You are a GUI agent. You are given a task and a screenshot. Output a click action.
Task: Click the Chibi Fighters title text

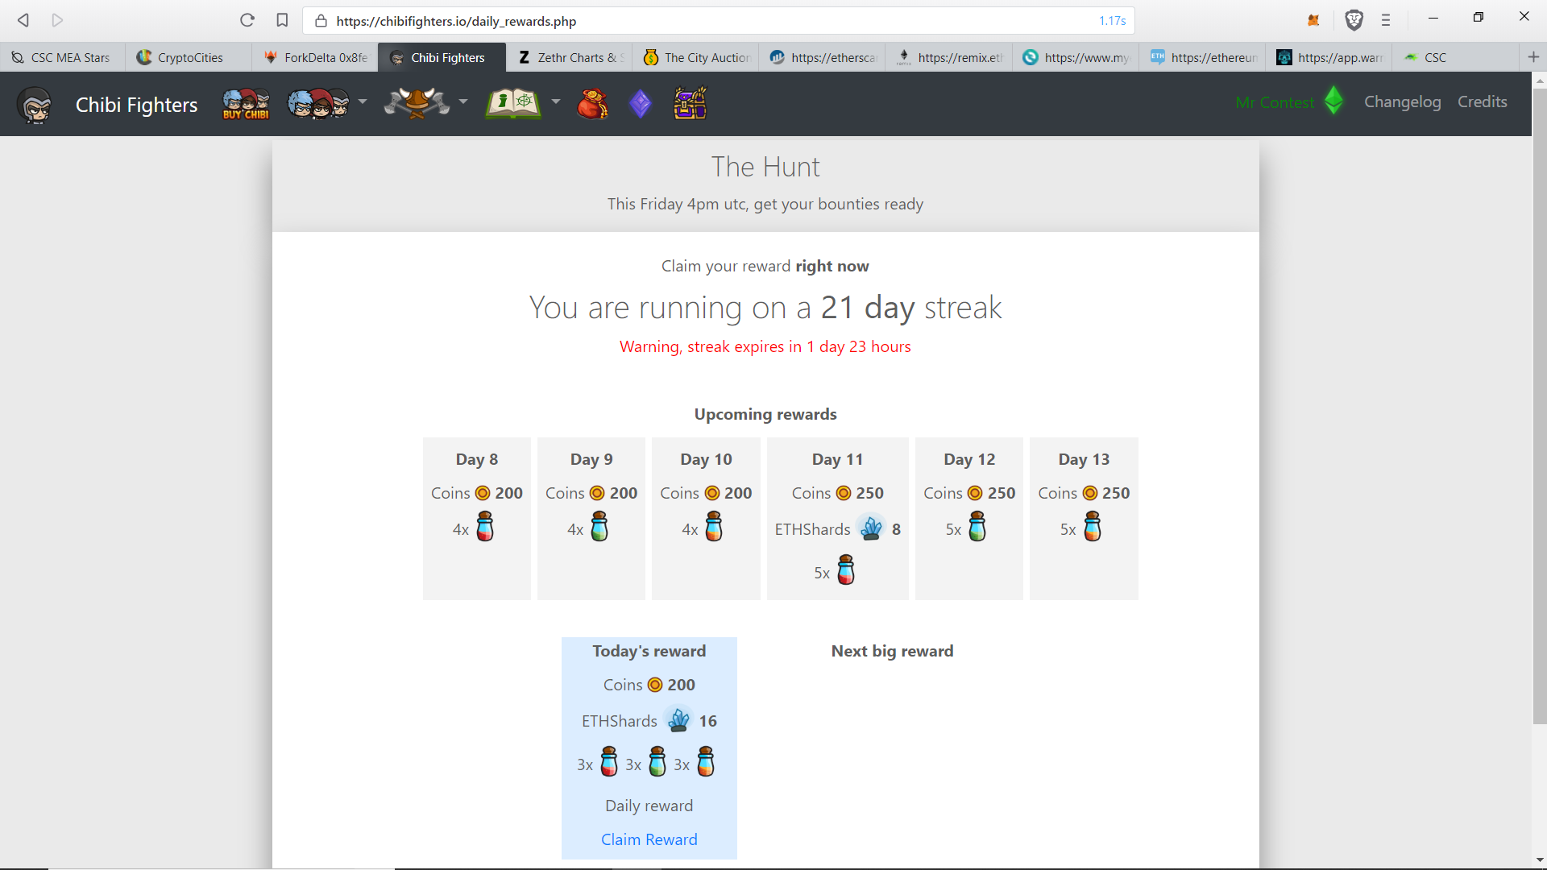pyautogui.click(x=136, y=106)
